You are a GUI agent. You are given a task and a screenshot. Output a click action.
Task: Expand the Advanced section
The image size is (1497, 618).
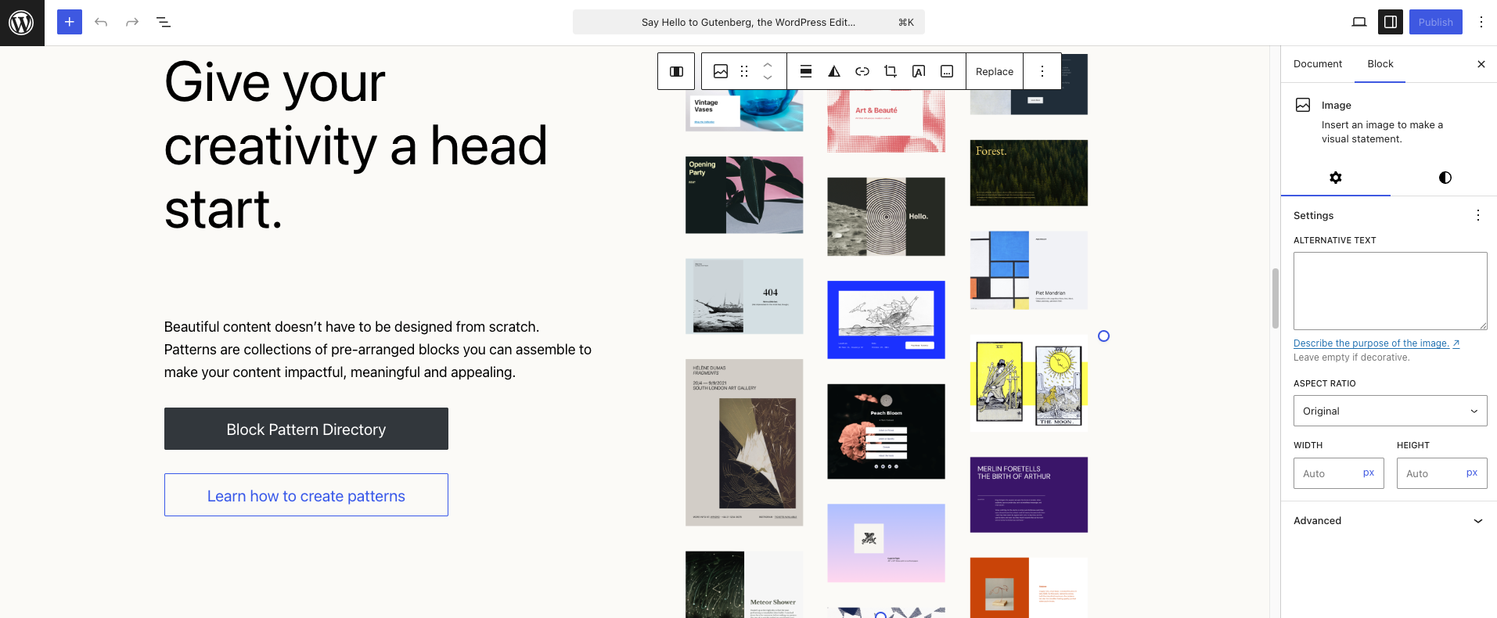1390,521
